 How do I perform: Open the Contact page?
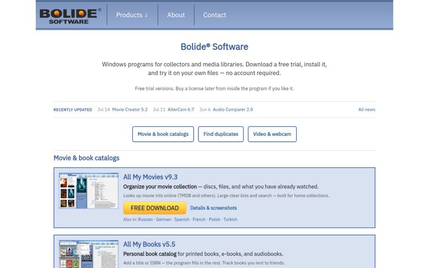click(x=214, y=15)
